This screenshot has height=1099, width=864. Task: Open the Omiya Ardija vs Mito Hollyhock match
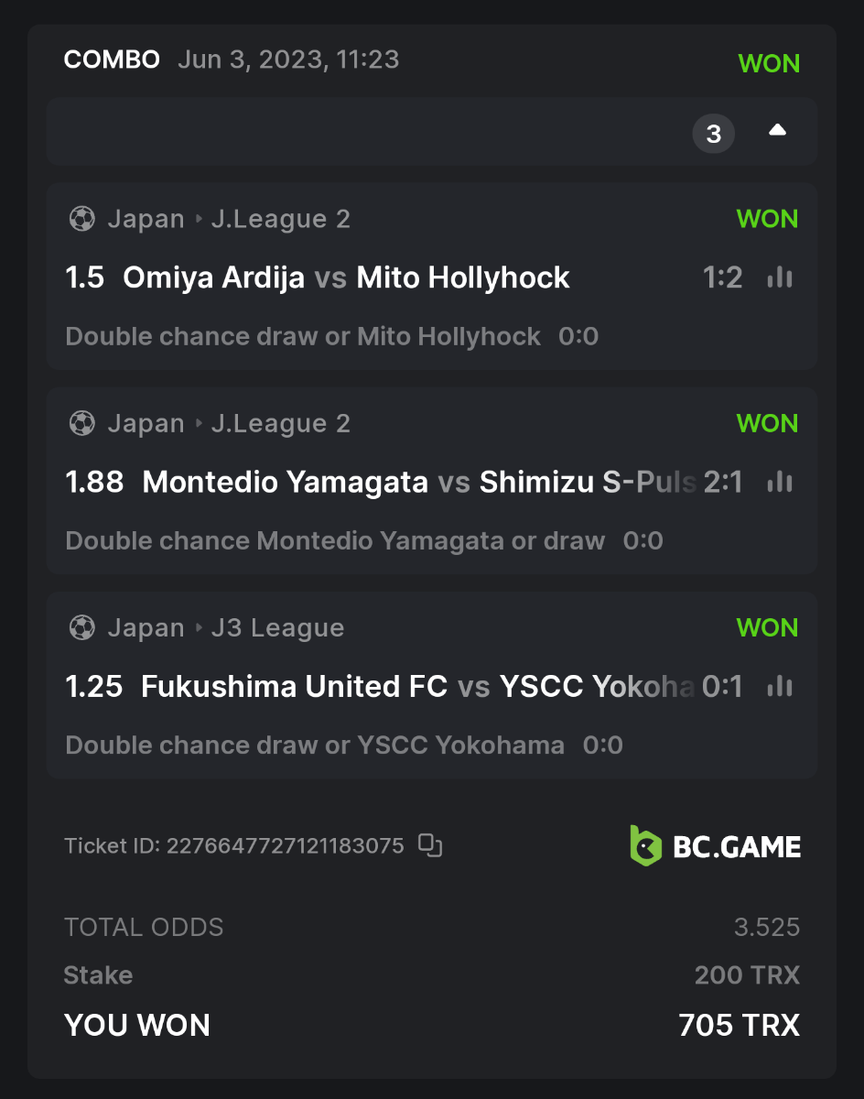pyautogui.click(x=346, y=277)
